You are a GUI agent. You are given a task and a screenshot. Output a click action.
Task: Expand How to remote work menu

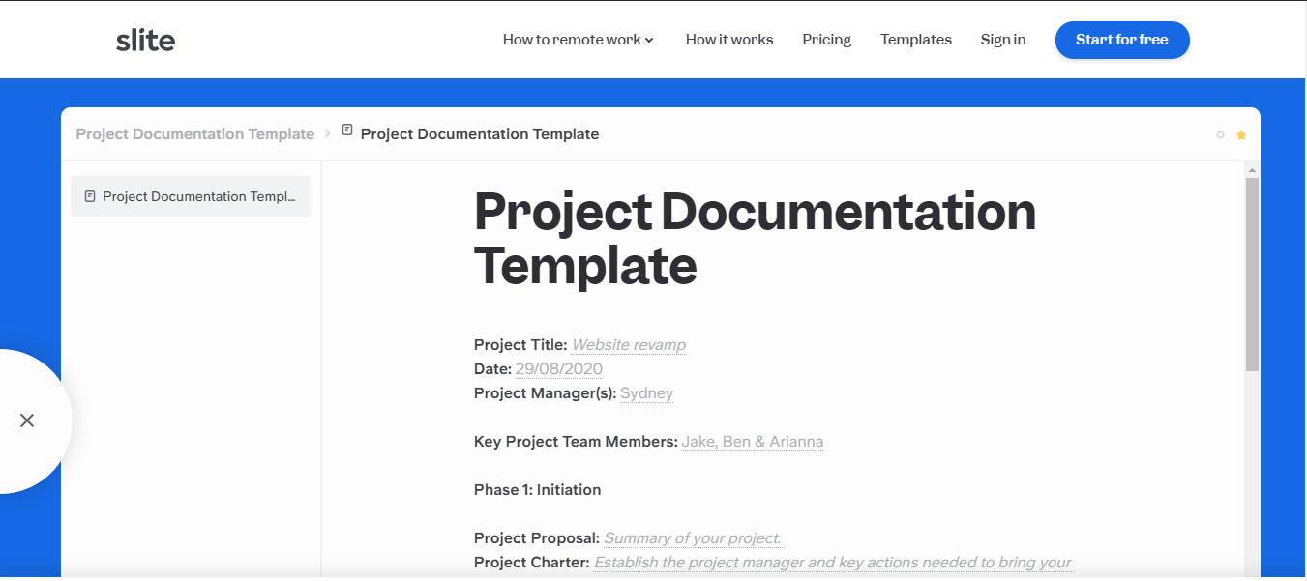click(x=579, y=40)
